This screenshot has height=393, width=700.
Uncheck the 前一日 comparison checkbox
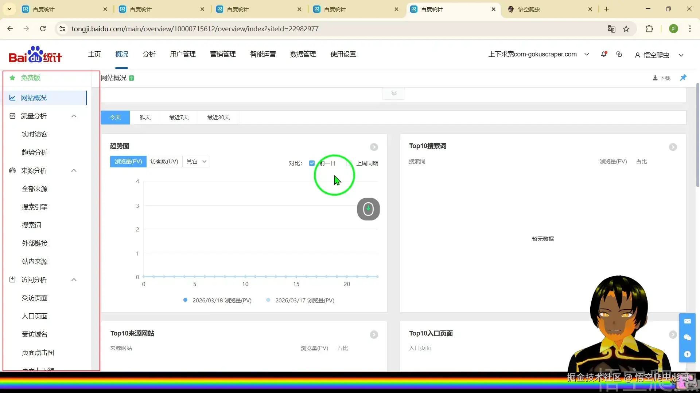(312, 163)
